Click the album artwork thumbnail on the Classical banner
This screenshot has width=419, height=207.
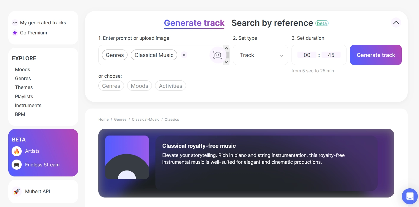pyautogui.click(x=127, y=157)
